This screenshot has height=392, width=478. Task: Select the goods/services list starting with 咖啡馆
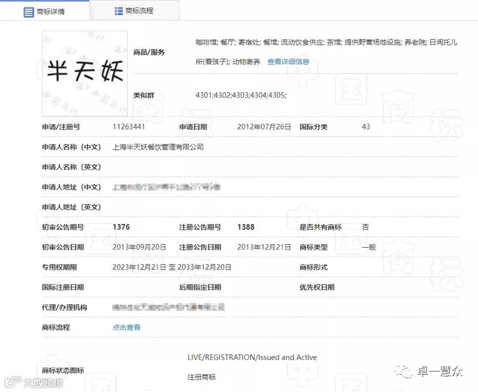(x=326, y=52)
